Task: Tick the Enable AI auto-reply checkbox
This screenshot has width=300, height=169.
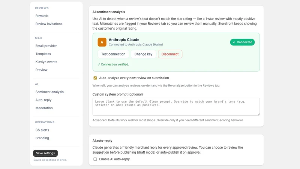Action: 95,159
